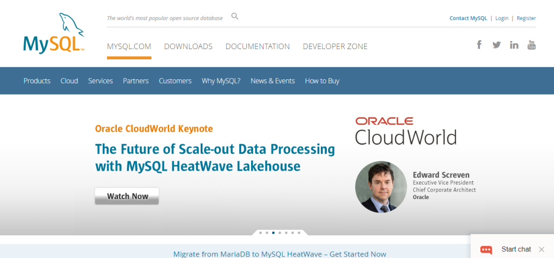Image resolution: width=554 pixels, height=258 pixels.
Task: Open the search magnifier icon
Action: click(235, 16)
